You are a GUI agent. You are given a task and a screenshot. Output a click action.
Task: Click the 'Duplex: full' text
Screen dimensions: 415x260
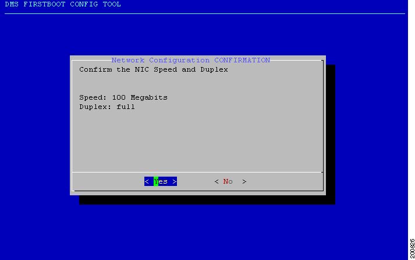(x=107, y=107)
